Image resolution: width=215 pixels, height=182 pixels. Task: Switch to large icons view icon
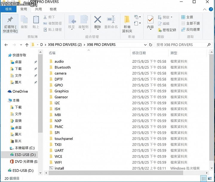pyautogui.click(x=210, y=179)
